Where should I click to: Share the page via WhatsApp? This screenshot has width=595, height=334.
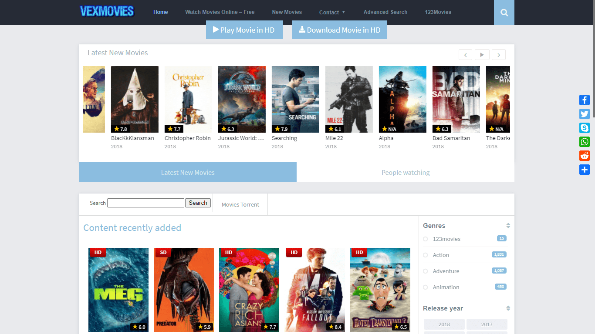point(585,142)
